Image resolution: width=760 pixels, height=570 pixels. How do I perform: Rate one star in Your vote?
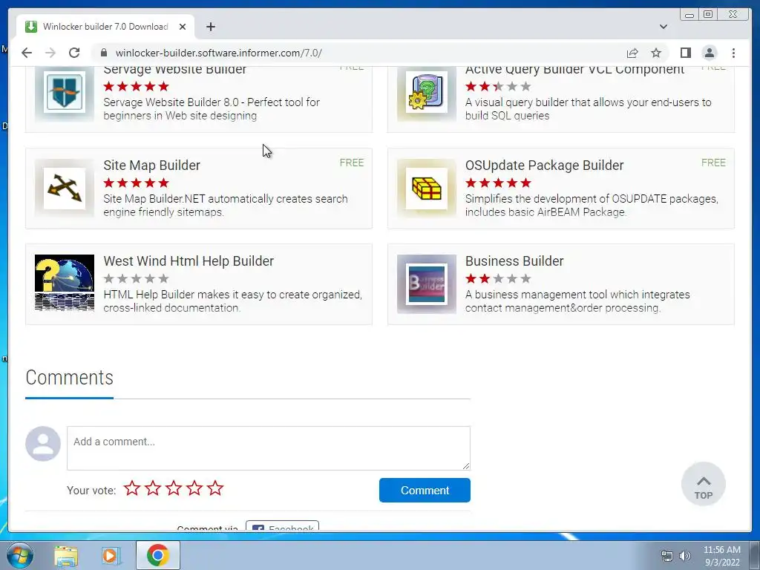(132, 488)
